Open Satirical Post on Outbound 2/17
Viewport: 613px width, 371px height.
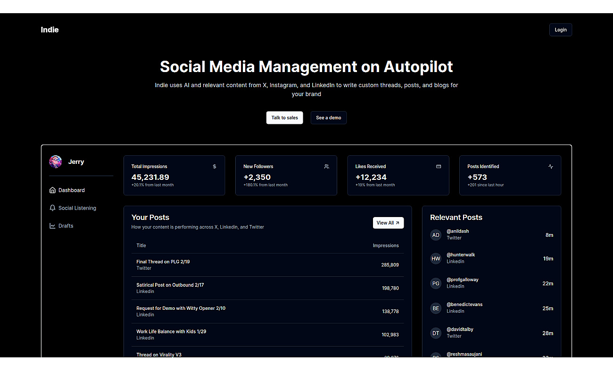click(170, 285)
